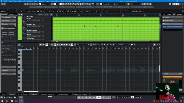Open the Аудио menu

(20, 1)
